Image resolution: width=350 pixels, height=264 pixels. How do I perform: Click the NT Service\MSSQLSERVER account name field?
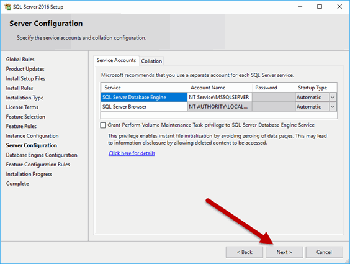(x=220, y=97)
